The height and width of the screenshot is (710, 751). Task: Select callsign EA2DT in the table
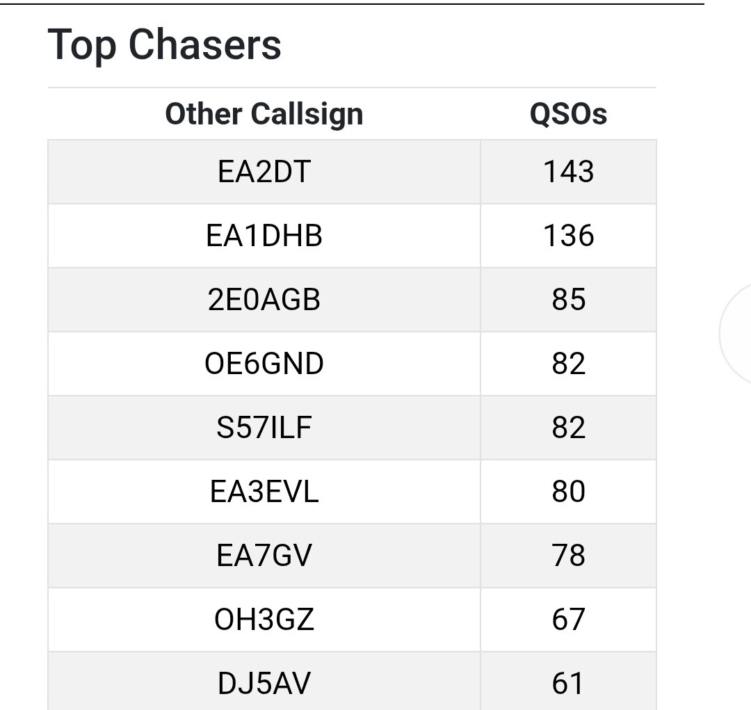tap(264, 172)
